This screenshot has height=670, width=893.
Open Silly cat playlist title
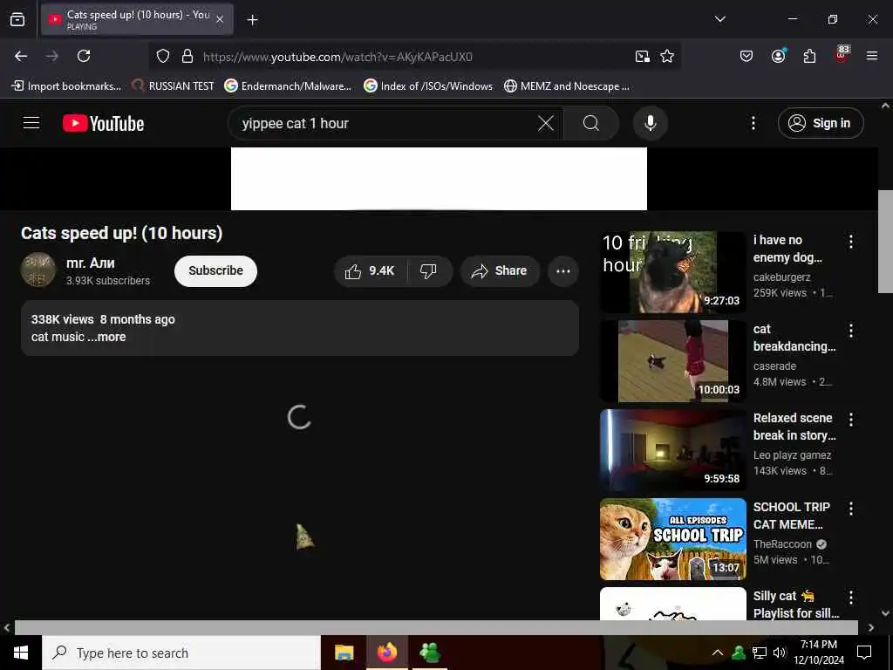pyautogui.click(x=796, y=605)
